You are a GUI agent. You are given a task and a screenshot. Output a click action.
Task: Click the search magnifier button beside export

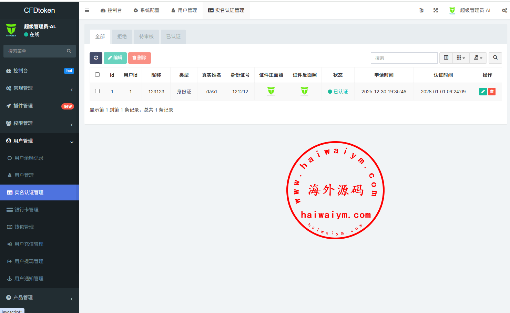click(x=495, y=58)
